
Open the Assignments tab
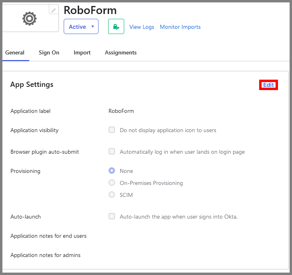[121, 53]
